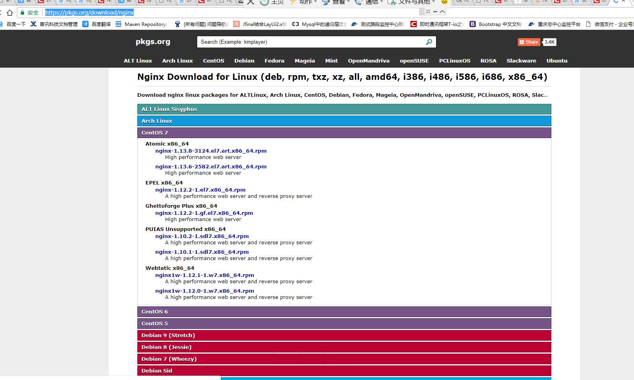Select the browser address bar URL
This screenshot has width=634, height=380.
click(x=90, y=13)
